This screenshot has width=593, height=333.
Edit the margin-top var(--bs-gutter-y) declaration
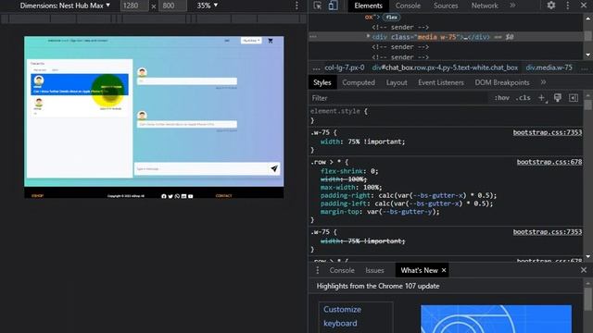380,212
